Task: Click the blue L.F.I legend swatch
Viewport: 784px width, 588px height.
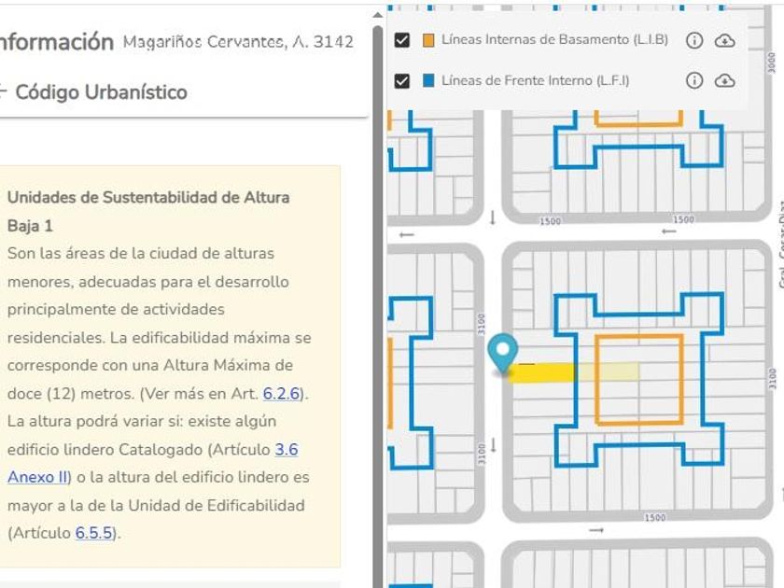Action: tap(428, 80)
